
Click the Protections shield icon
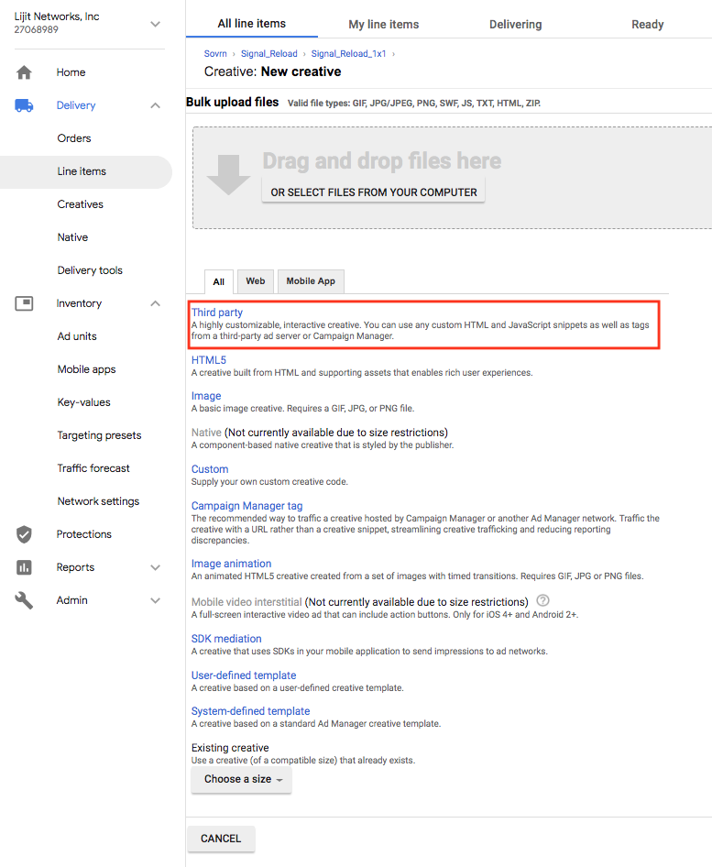tap(24, 534)
